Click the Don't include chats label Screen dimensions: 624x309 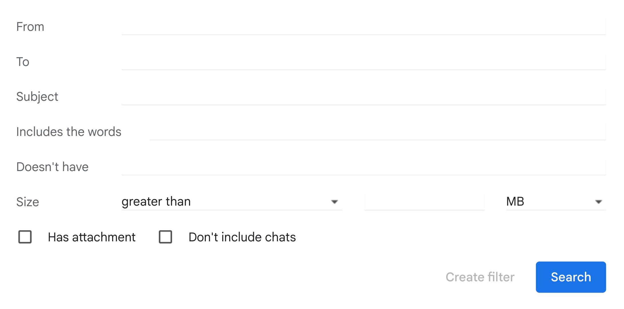pyautogui.click(x=242, y=237)
